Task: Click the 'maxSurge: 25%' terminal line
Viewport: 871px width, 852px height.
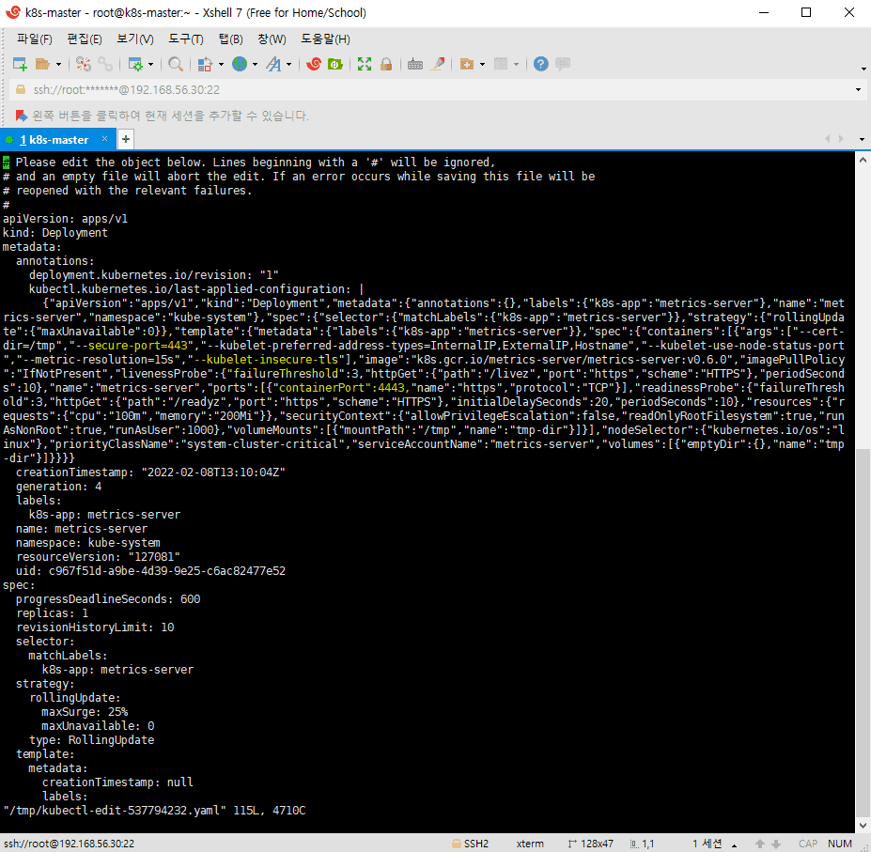Action: 85,712
